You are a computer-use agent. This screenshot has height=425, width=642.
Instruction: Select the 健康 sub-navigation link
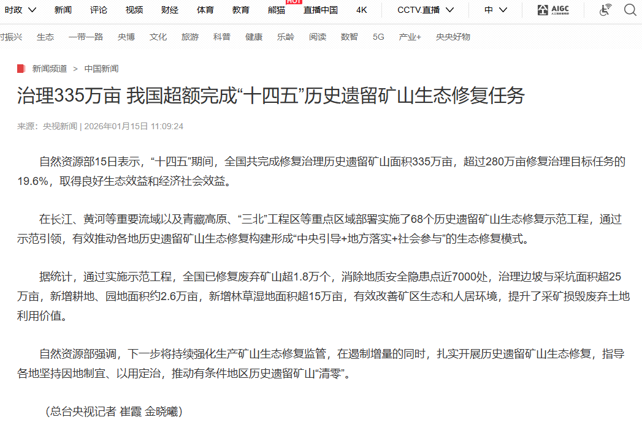pos(254,37)
